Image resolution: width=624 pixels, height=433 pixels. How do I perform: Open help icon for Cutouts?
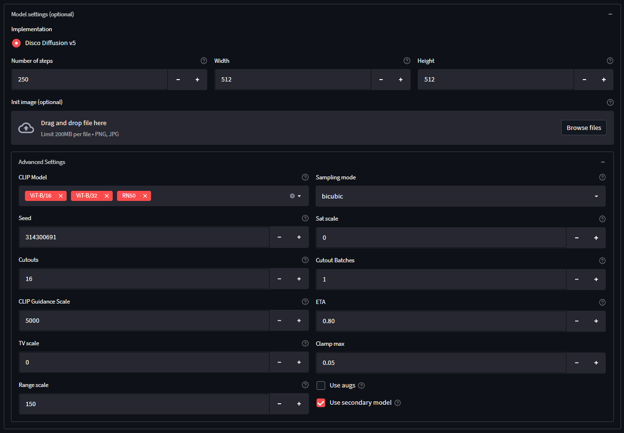pyautogui.click(x=305, y=260)
